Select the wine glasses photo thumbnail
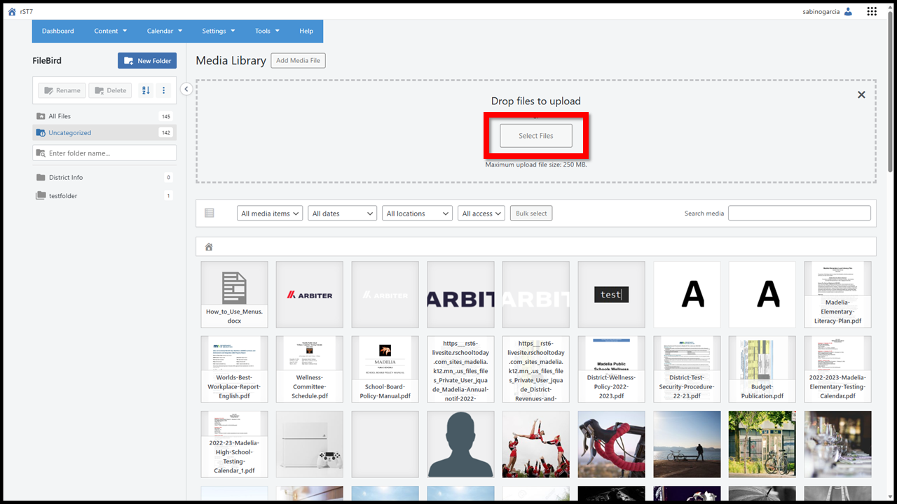 pos(837,444)
